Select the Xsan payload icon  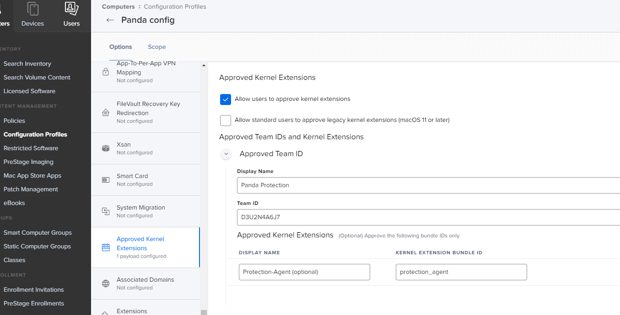(106, 148)
